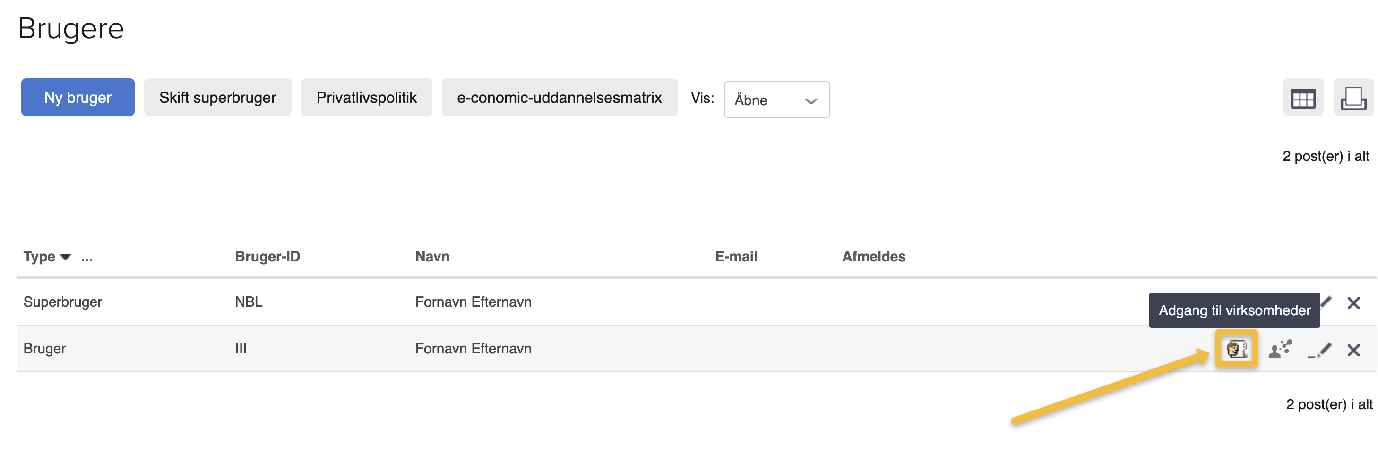This screenshot has height=469, width=1378.
Task: Expand the ellipsis column next to Type
Action: (x=86, y=258)
